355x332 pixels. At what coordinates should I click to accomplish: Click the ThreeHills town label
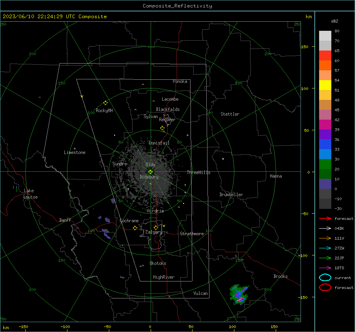point(198,173)
